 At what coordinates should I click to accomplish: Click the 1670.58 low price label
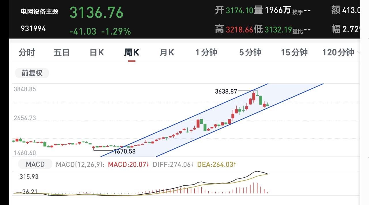pos(125,151)
